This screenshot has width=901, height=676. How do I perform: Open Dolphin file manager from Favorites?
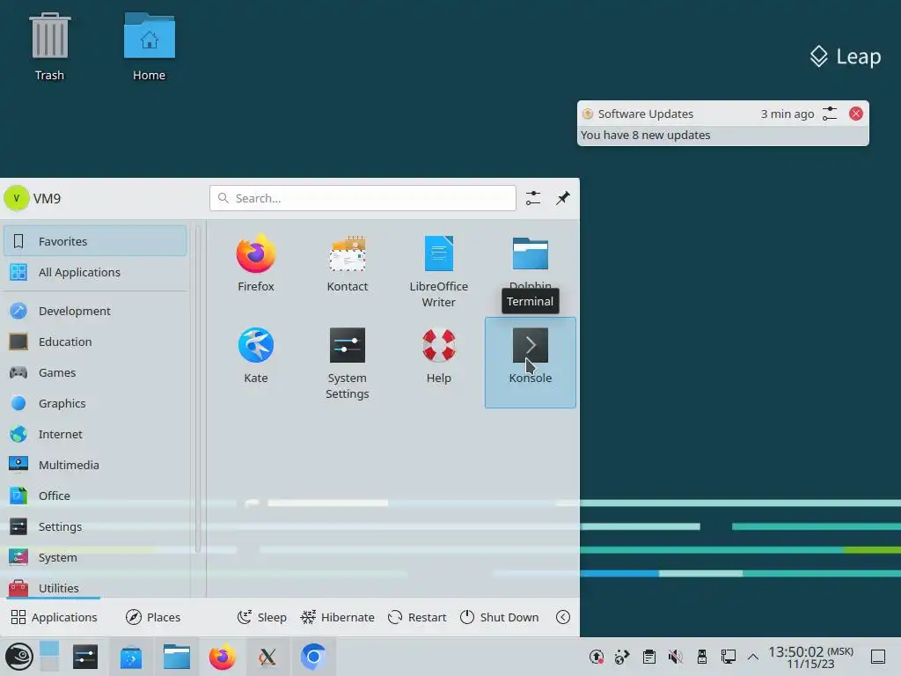pos(530,261)
